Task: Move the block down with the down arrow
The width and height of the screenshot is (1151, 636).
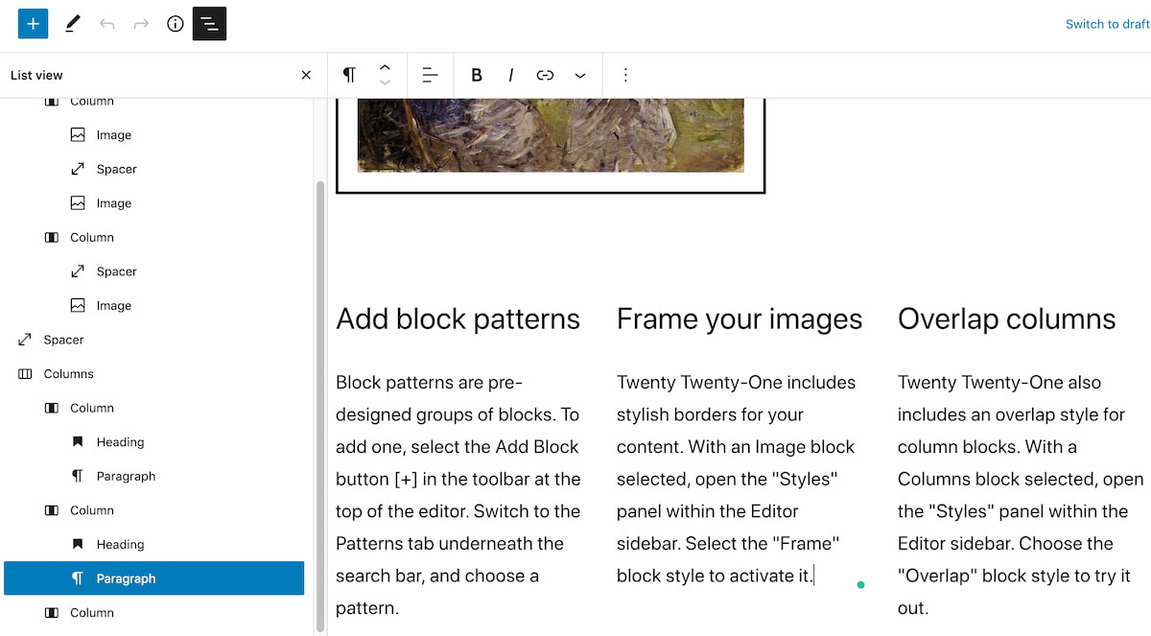Action: [385, 82]
